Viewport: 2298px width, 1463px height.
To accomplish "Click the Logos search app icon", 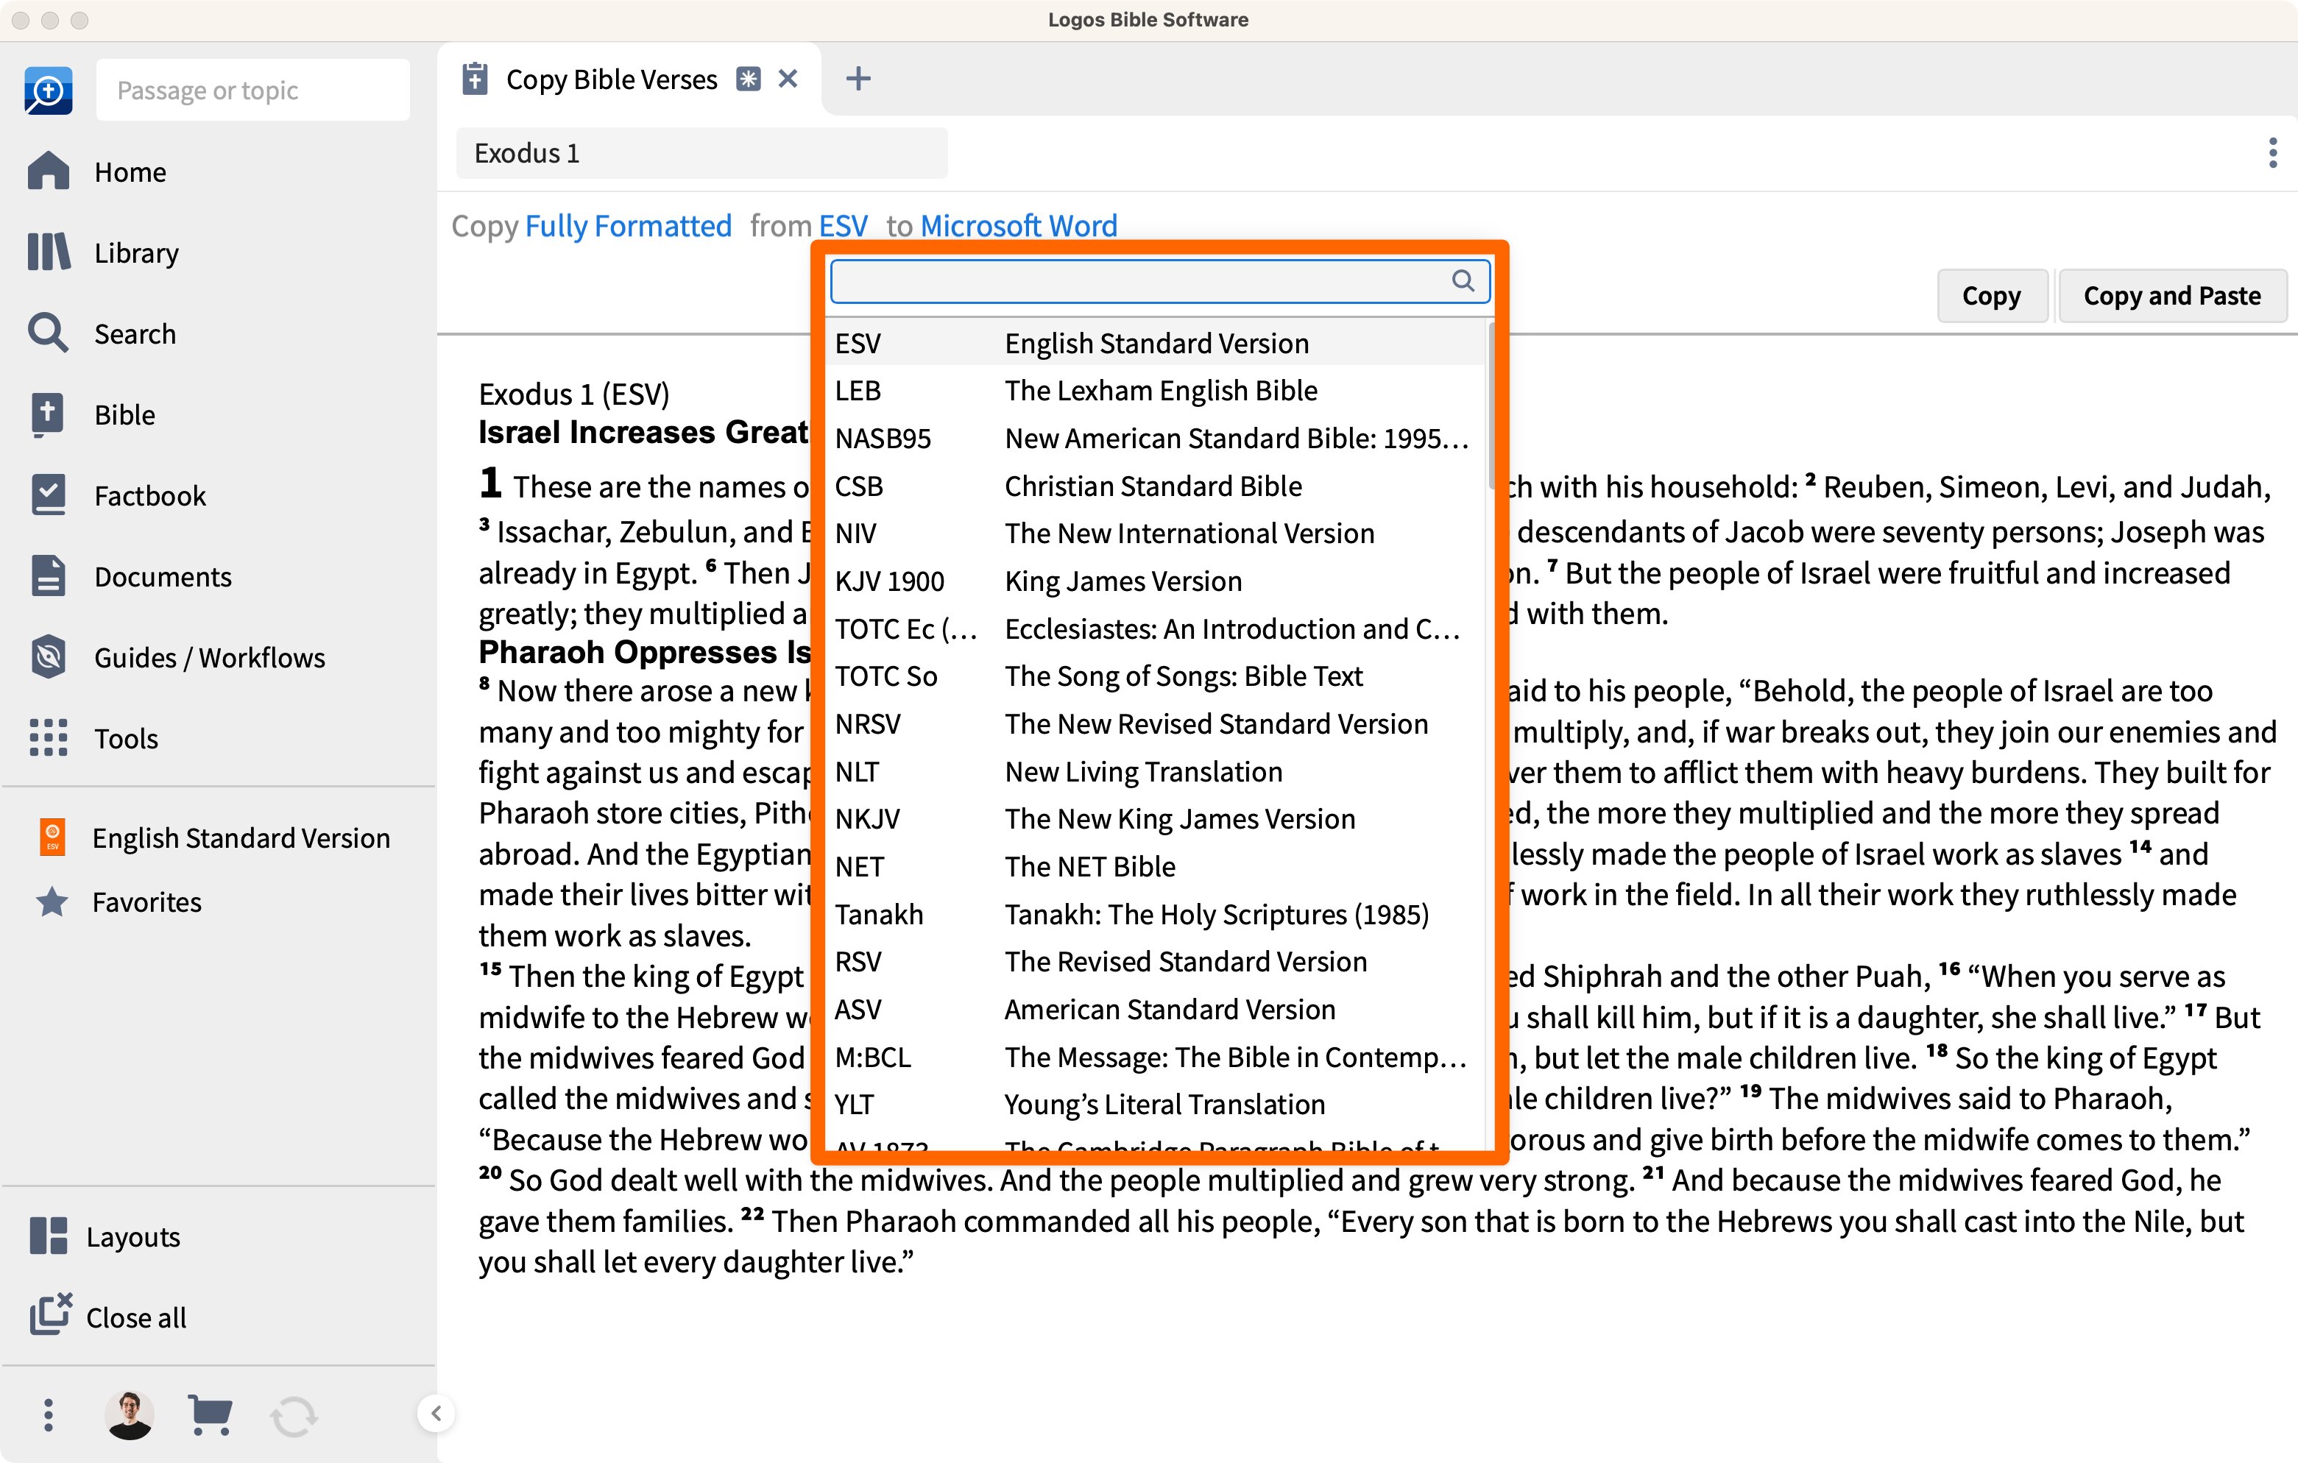I will click(48, 90).
